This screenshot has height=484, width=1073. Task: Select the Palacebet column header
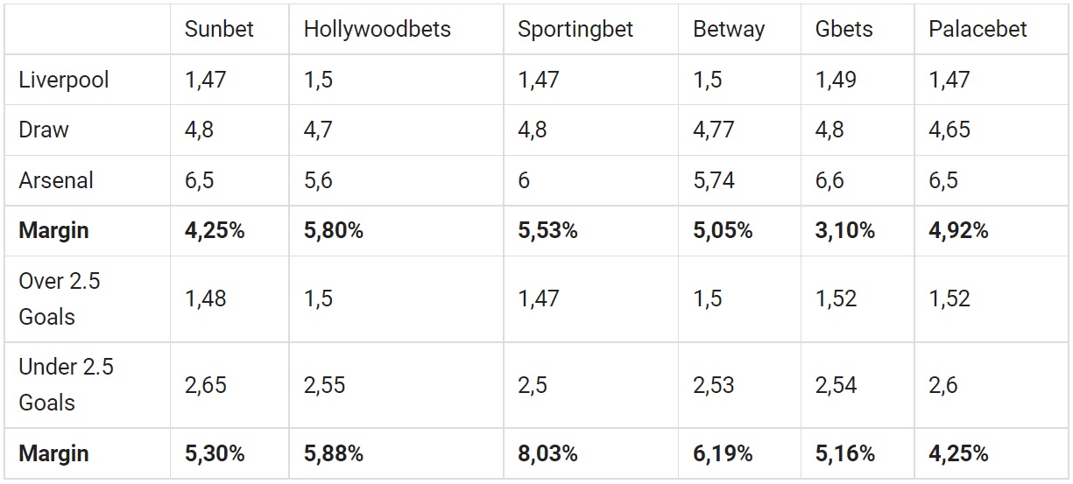tap(978, 29)
